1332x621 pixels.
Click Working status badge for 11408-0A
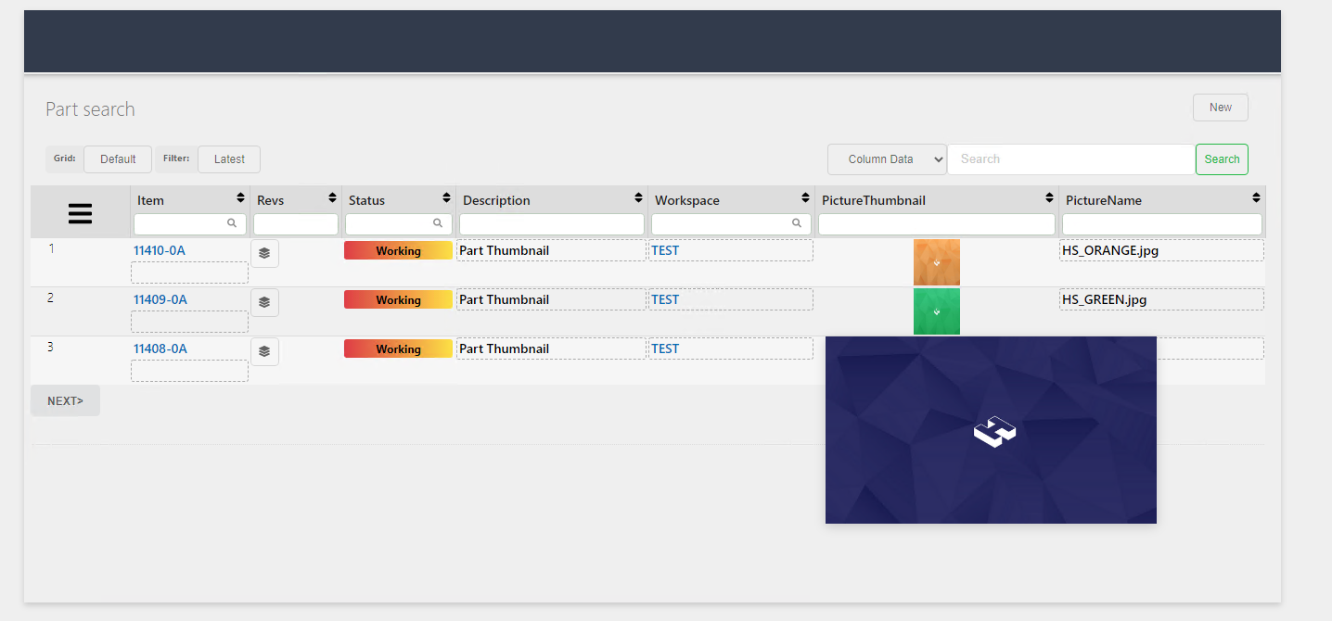tap(398, 349)
